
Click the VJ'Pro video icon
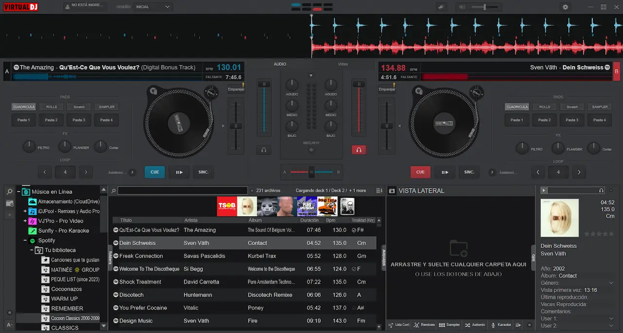tap(32, 221)
